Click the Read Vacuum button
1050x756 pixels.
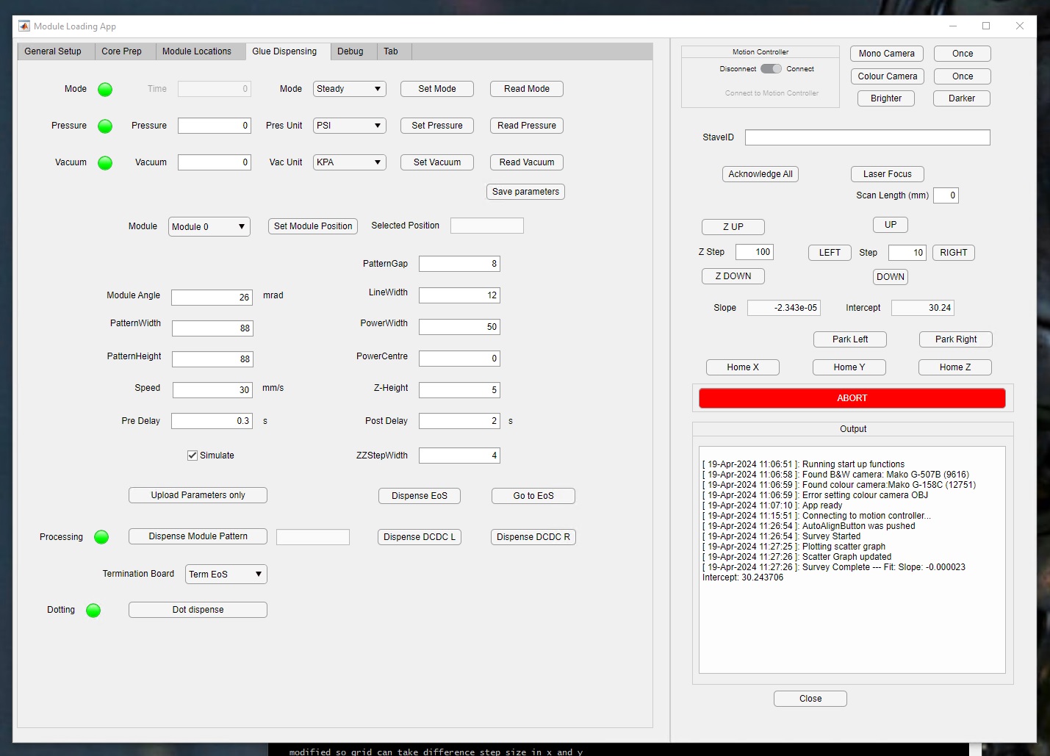pyautogui.click(x=527, y=162)
